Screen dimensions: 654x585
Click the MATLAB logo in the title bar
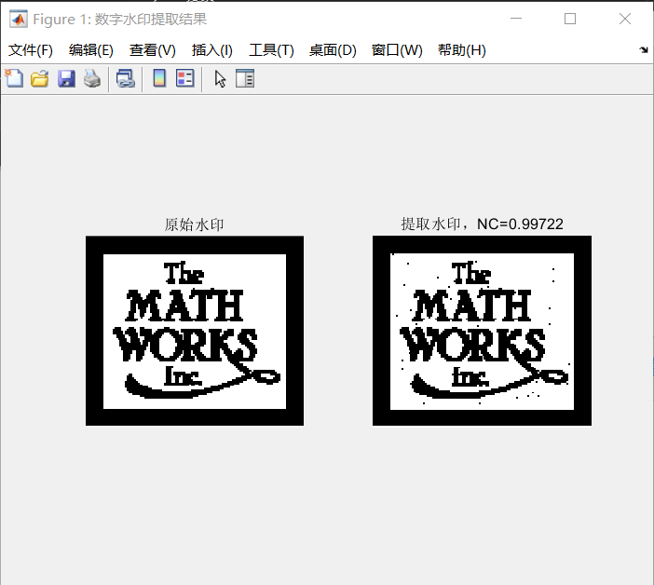(19, 20)
